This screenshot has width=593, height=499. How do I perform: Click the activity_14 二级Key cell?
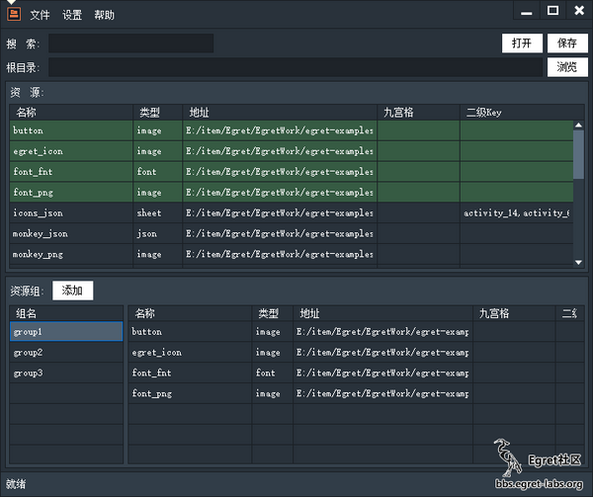click(517, 212)
